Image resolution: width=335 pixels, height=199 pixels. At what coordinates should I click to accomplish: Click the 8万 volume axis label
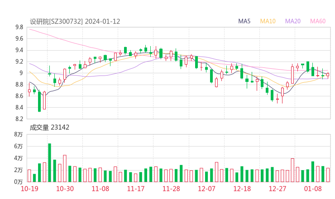tap(19, 134)
